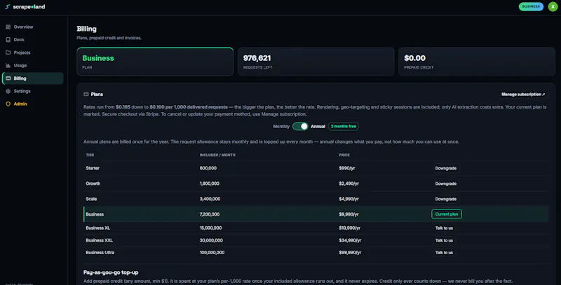This screenshot has width=561, height=285.
Task: Click the $9,990/yr price
Action: point(349,214)
